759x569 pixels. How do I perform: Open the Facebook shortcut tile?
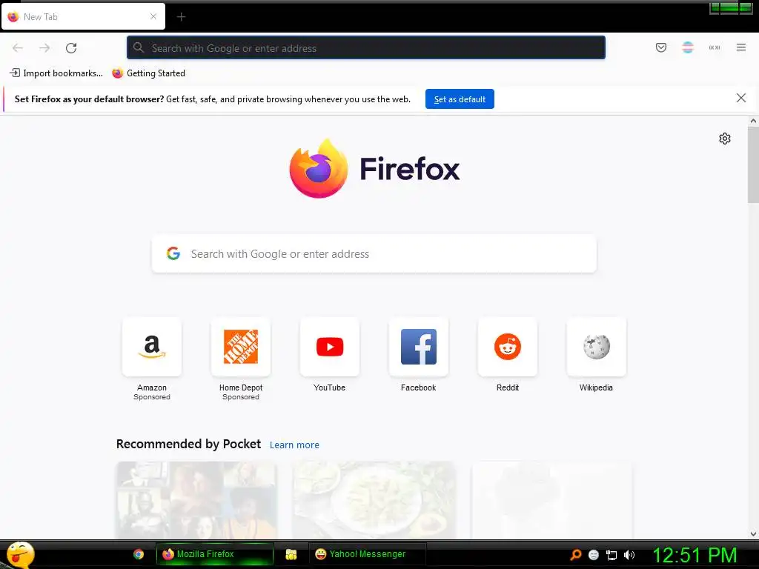click(419, 347)
